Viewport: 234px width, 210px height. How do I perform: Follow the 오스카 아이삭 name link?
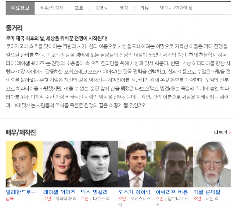pyautogui.click(x=134, y=192)
